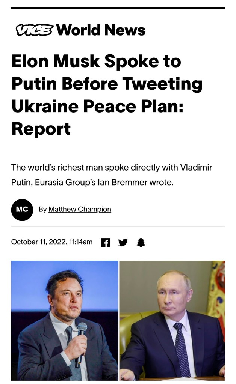Click "Putin Before Tweeting" headline line
The image size is (236, 384).
[107, 84]
